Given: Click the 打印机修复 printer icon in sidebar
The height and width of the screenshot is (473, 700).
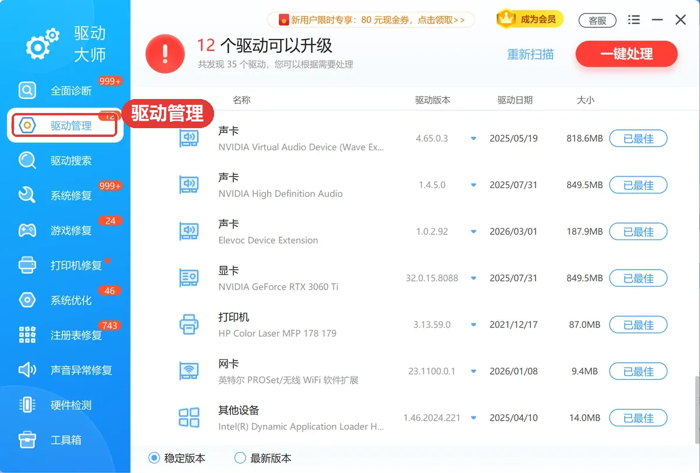Looking at the screenshot, I should pos(27,265).
